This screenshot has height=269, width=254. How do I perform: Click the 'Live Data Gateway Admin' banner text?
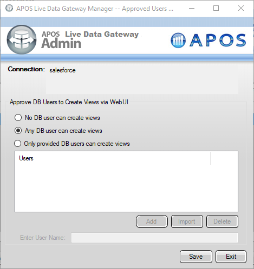90,40
